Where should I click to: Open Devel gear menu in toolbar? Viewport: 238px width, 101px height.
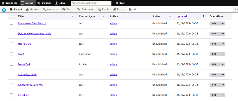coord(117,3)
